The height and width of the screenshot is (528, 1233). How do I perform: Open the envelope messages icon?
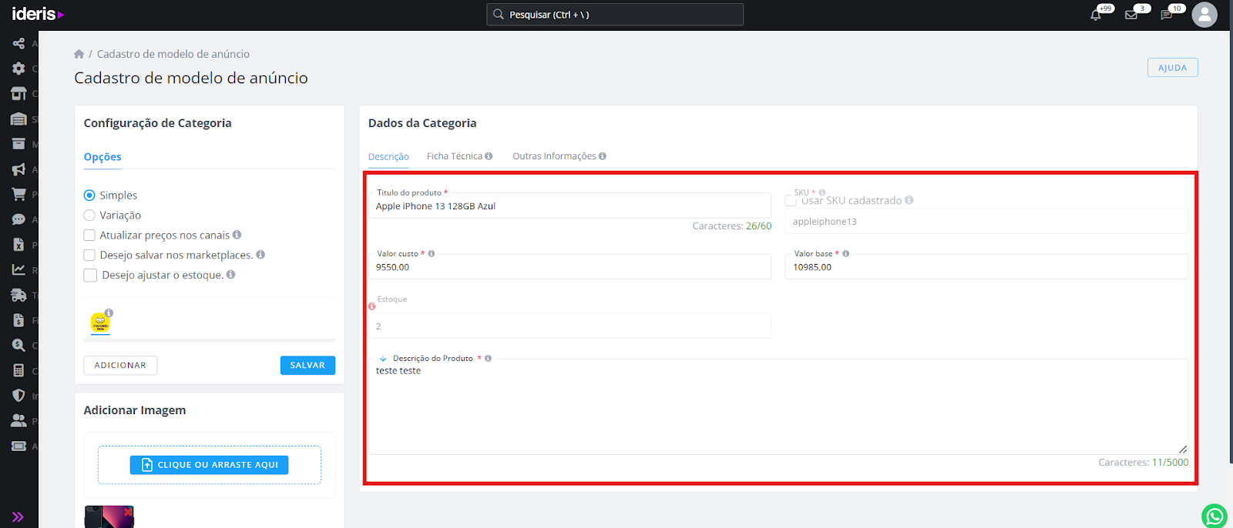pyautogui.click(x=1131, y=15)
